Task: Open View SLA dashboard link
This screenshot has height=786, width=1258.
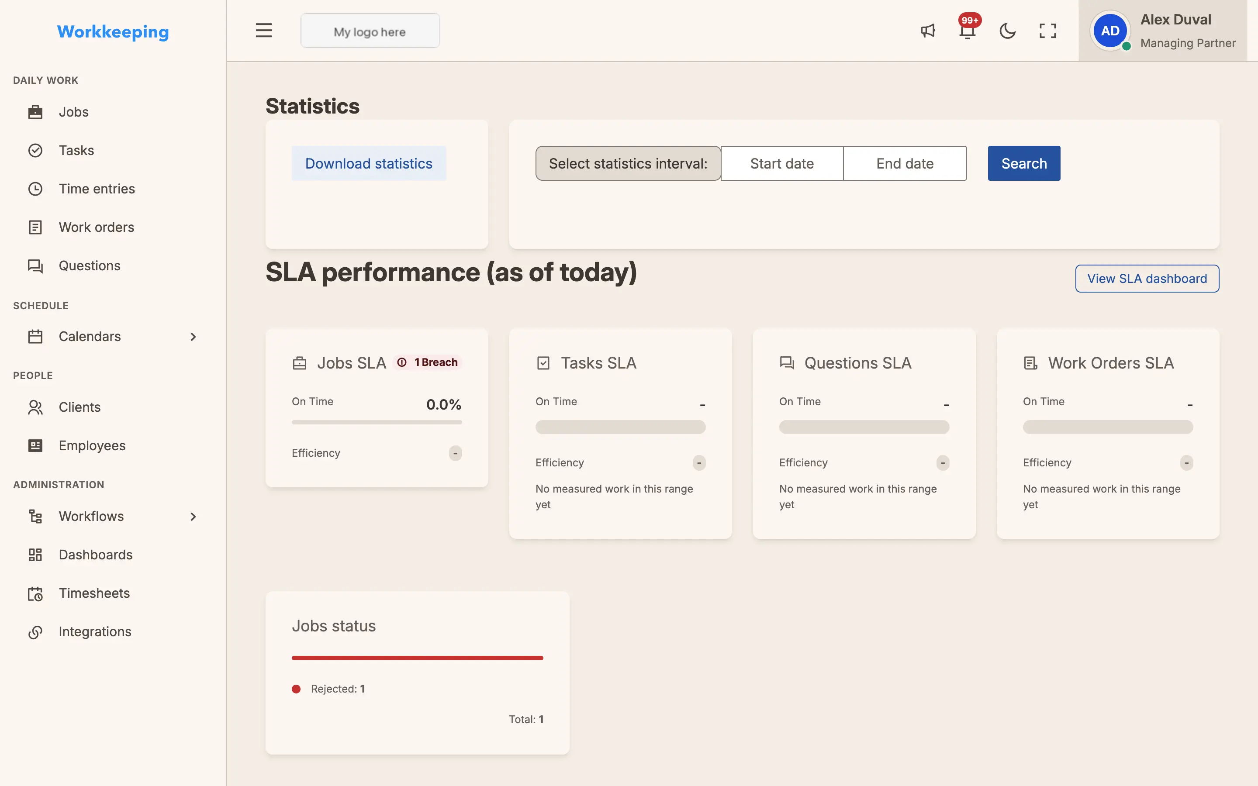Action: click(x=1147, y=279)
